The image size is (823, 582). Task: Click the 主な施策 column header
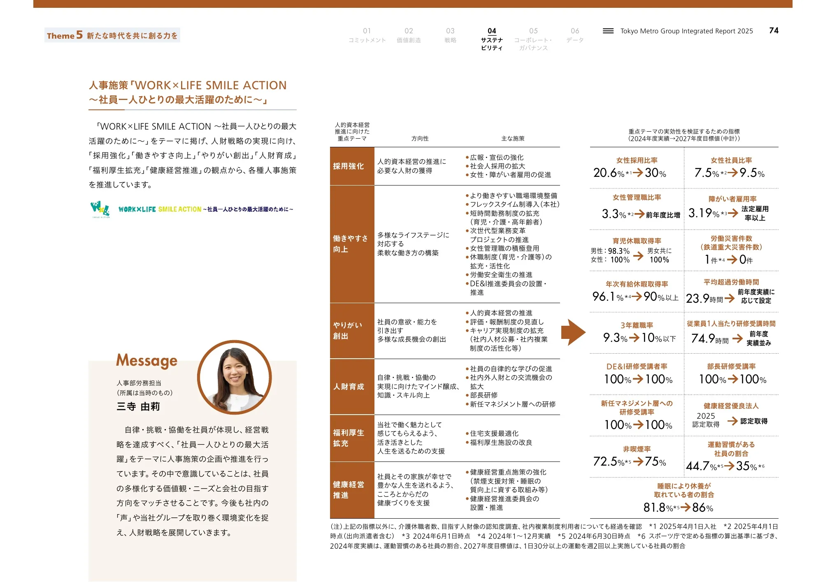[513, 139]
